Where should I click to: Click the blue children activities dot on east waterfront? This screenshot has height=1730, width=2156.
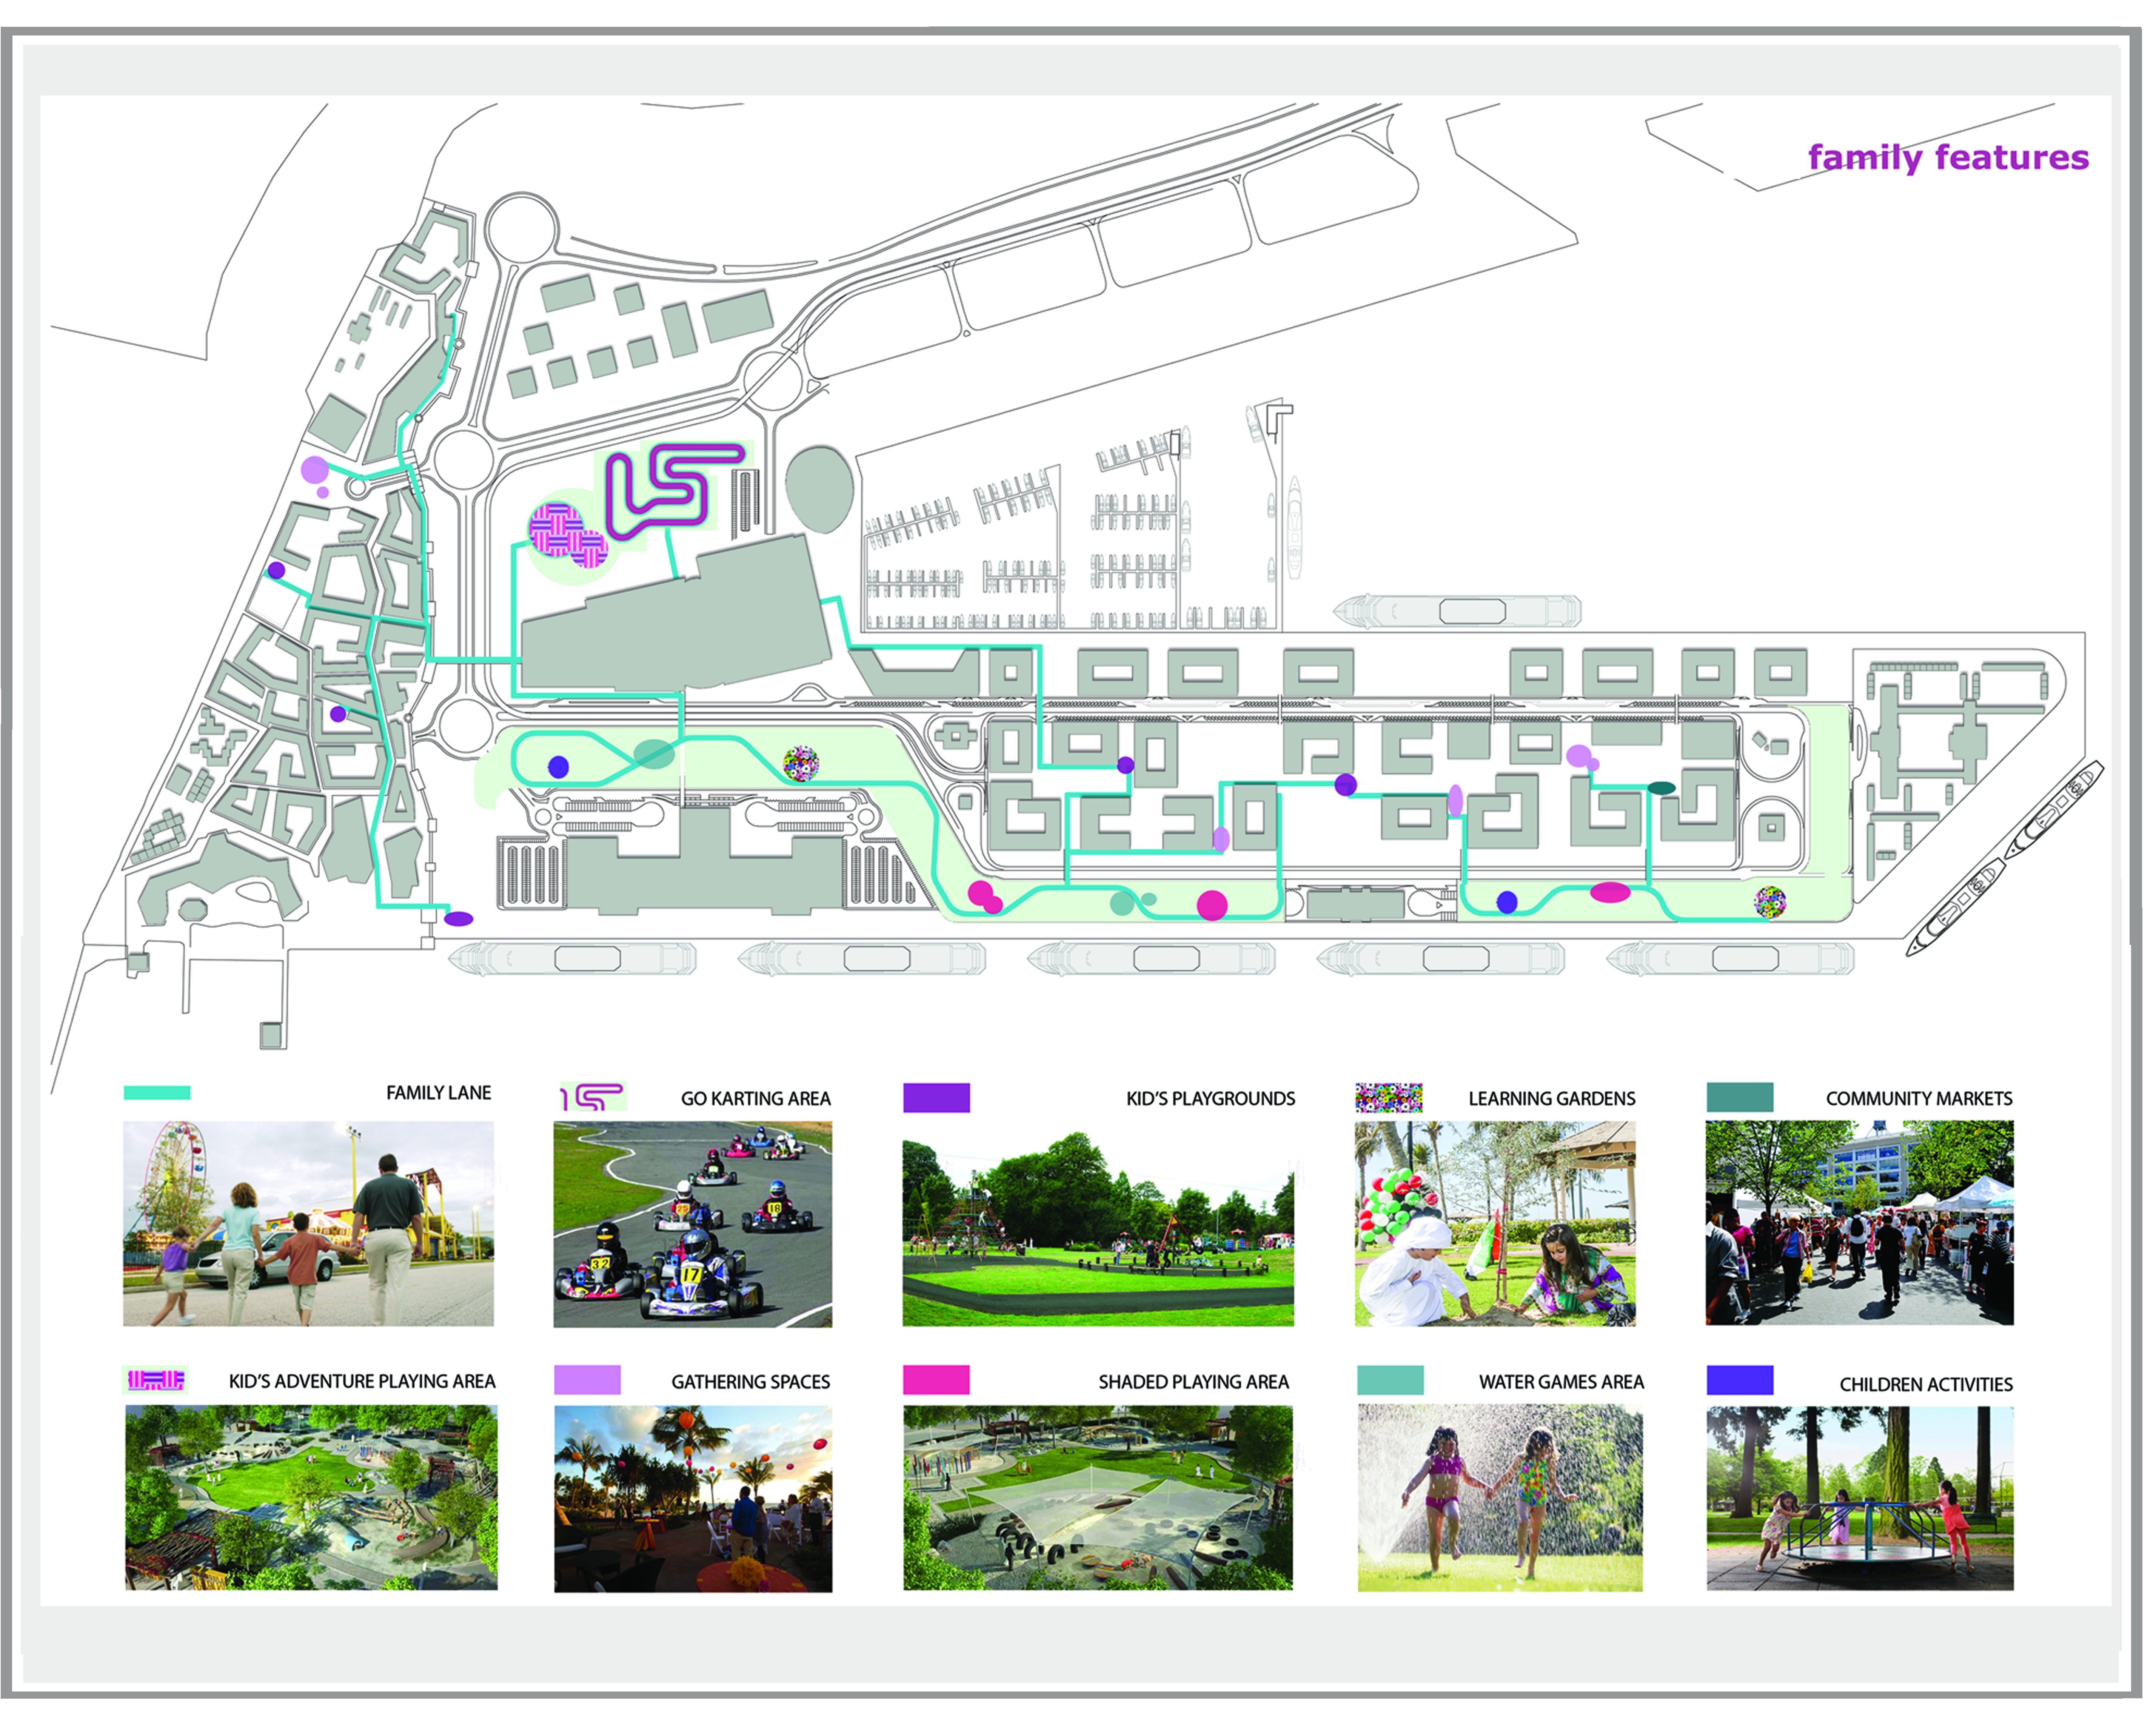[x=1507, y=902]
